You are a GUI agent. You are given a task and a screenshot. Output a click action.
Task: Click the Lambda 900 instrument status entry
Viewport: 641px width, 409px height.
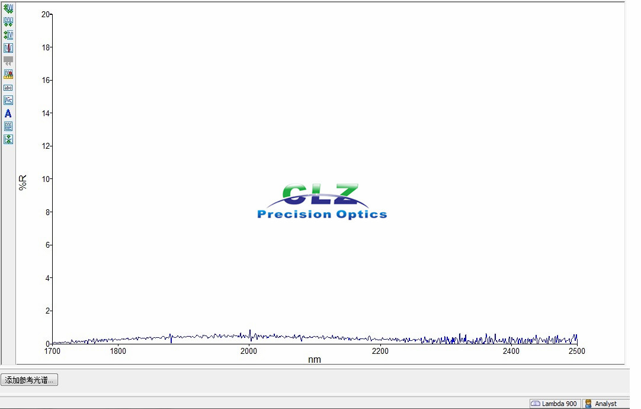[x=556, y=404]
